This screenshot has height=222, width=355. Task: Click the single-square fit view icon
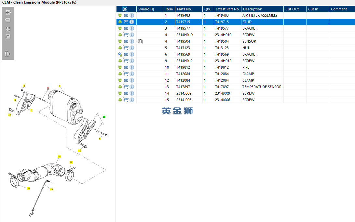(8, 37)
